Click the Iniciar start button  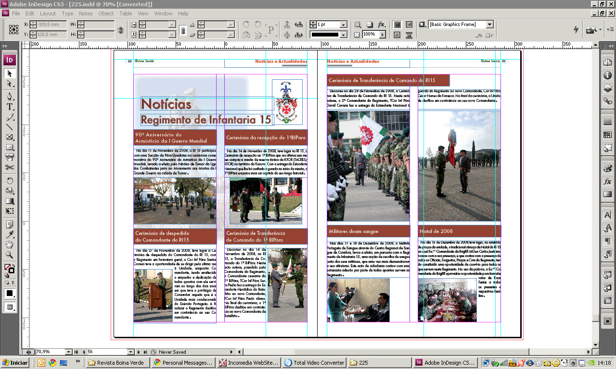[15, 363]
